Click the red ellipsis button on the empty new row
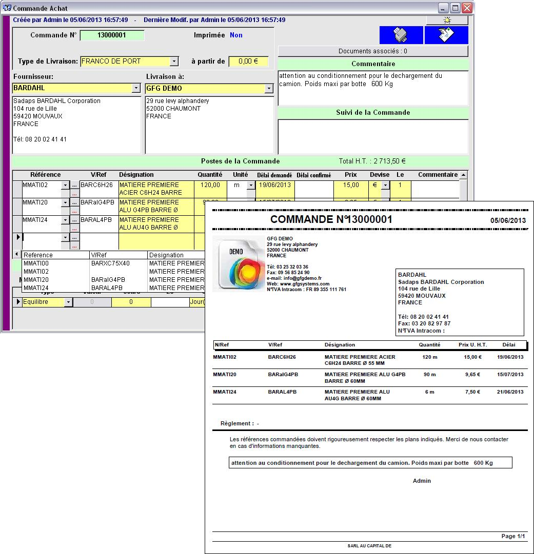534x554 pixels. (74, 246)
